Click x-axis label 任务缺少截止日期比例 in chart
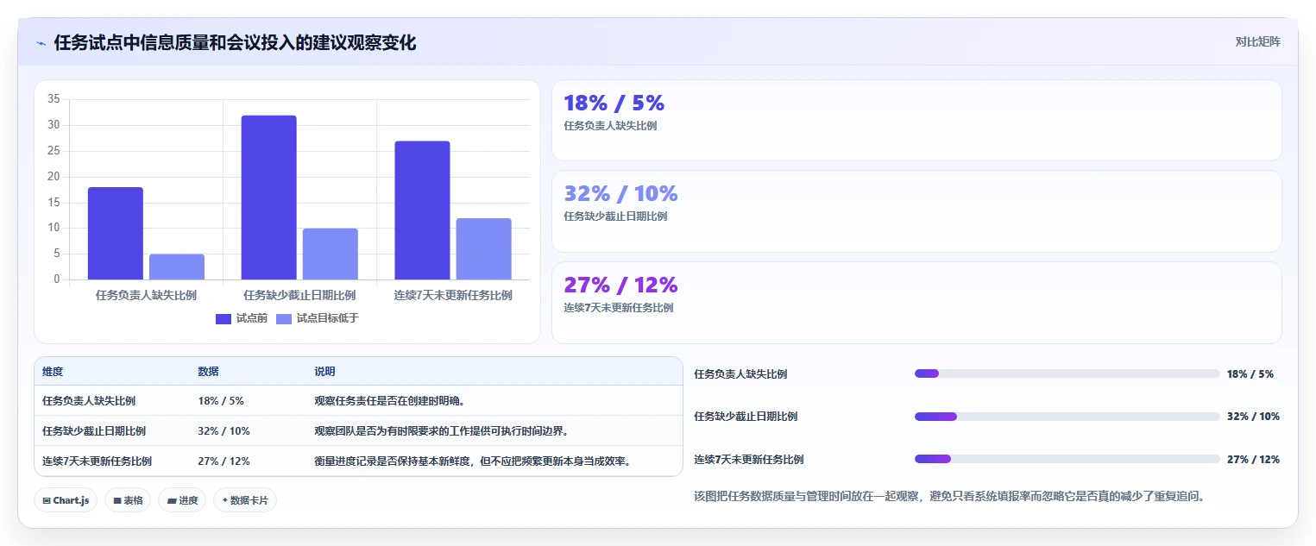Viewport: 1316px width, 546px height. (x=299, y=295)
